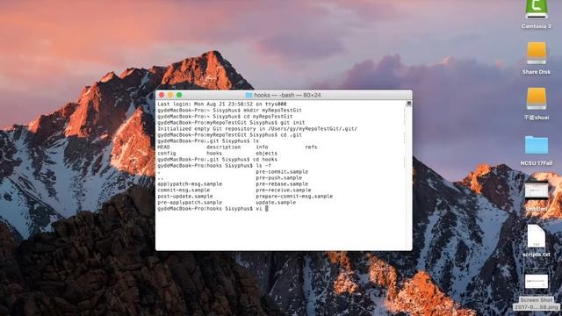Click the 'config' entry in ls output
562x316 pixels.
(x=167, y=153)
